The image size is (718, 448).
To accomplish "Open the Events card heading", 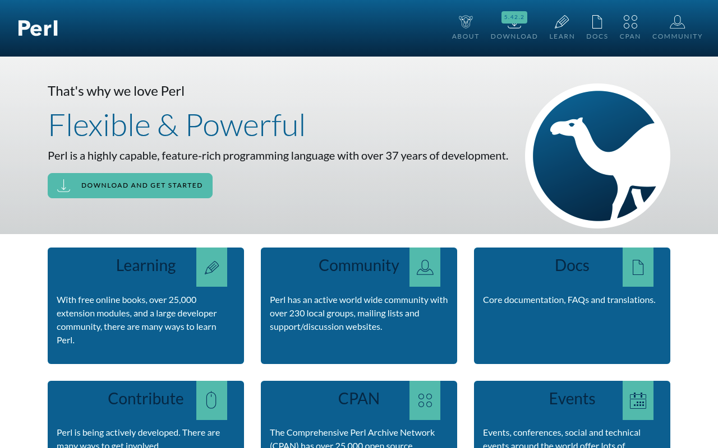I will [572, 398].
